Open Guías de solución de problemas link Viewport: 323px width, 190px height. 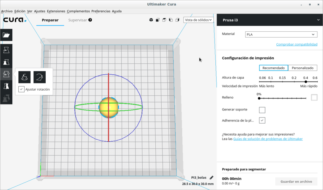point(268,139)
